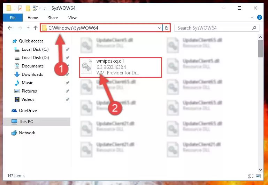Click the 147 items status text

coord(16,176)
